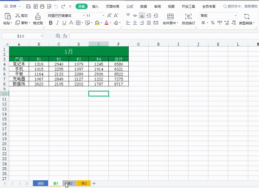The width and height of the screenshot is (259, 188).
Task: Click the Copy (复制) icon
Action: [x=17, y=23]
